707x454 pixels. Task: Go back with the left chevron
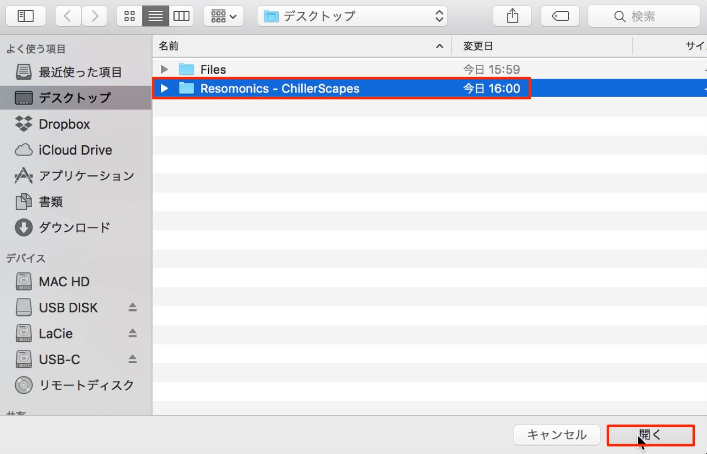[x=68, y=16]
